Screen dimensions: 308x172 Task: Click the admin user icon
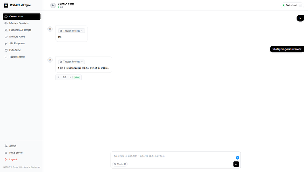[6, 146]
